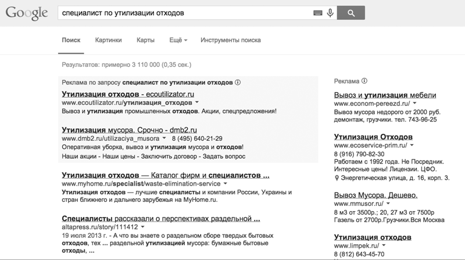
Task: Open info icon beside right Реклама label
Action: 364,81
